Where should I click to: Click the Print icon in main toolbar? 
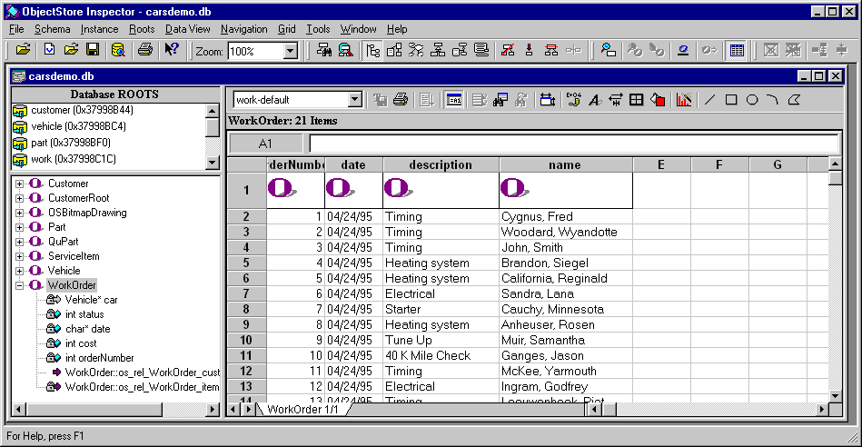click(145, 50)
